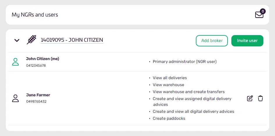Select the Jane Farmer name
The image size is (275, 136).
38,95
